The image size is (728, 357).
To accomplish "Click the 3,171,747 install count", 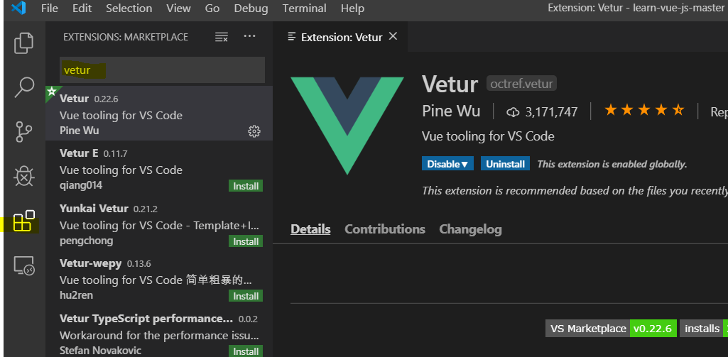I will (552, 112).
